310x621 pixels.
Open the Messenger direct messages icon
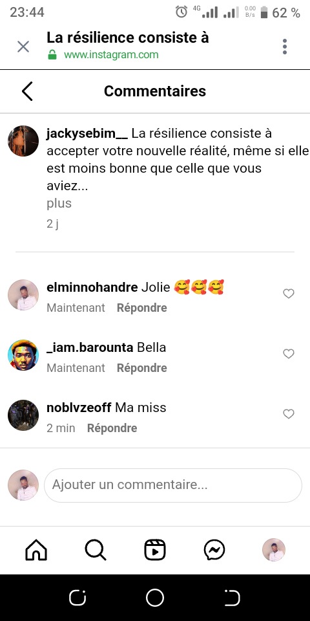coord(214,550)
